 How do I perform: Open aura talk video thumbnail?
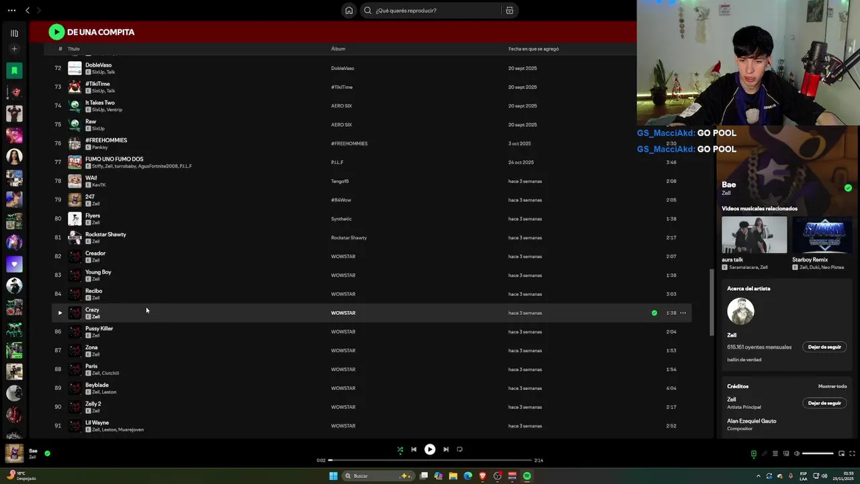pyautogui.click(x=754, y=235)
